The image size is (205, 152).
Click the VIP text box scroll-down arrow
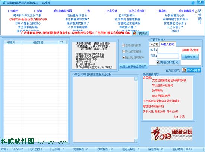click(136, 140)
